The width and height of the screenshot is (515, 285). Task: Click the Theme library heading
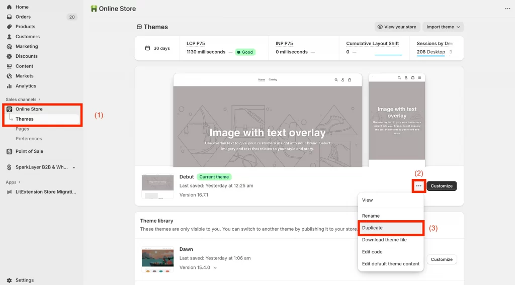(157, 221)
